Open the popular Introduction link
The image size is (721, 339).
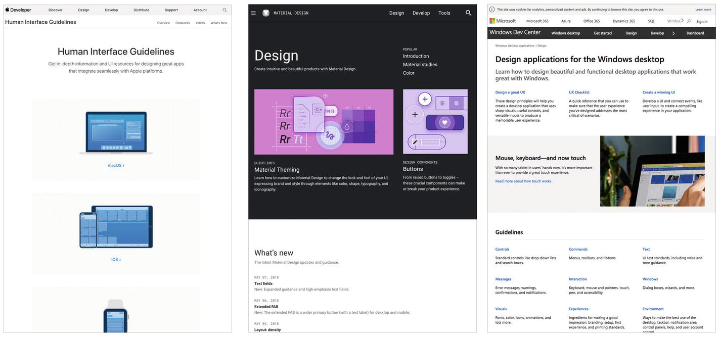(416, 56)
